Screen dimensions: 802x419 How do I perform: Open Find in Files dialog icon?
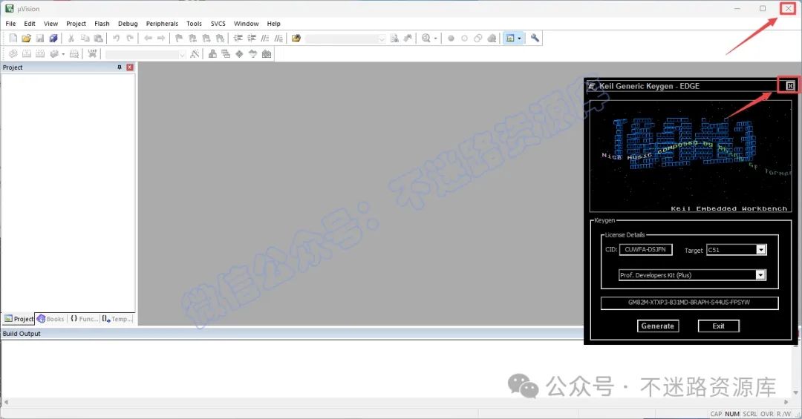click(x=296, y=39)
